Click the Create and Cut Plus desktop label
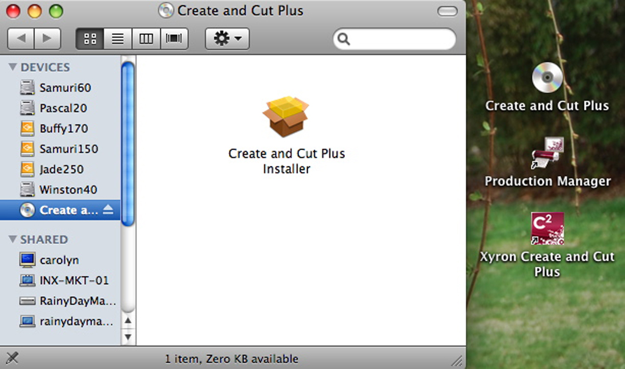Screen dimensions: 625x369 click(547, 106)
